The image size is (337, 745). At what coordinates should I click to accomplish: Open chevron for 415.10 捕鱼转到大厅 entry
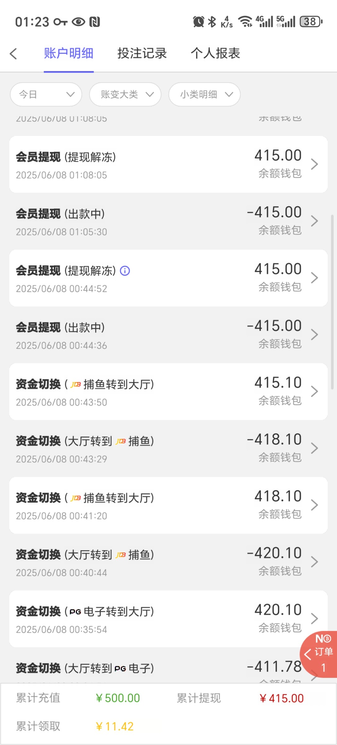[314, 391]
